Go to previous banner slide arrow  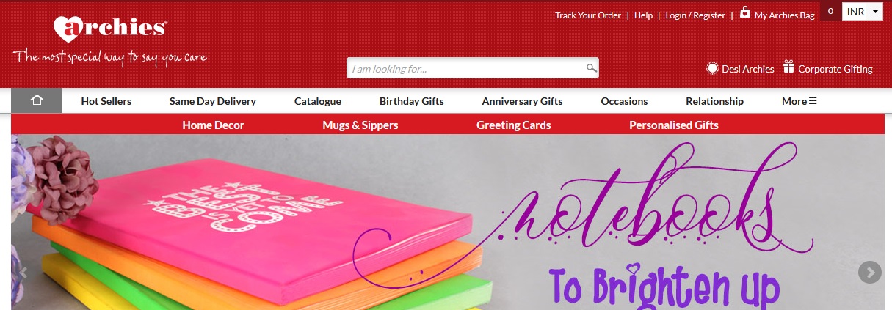point(22,273)
